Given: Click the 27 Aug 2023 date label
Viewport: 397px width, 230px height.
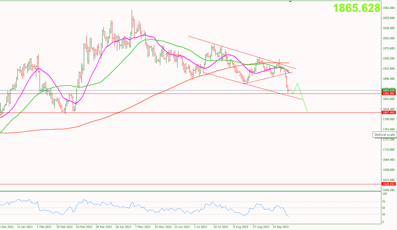Looking at the screenshot, I should pos(261,227).
